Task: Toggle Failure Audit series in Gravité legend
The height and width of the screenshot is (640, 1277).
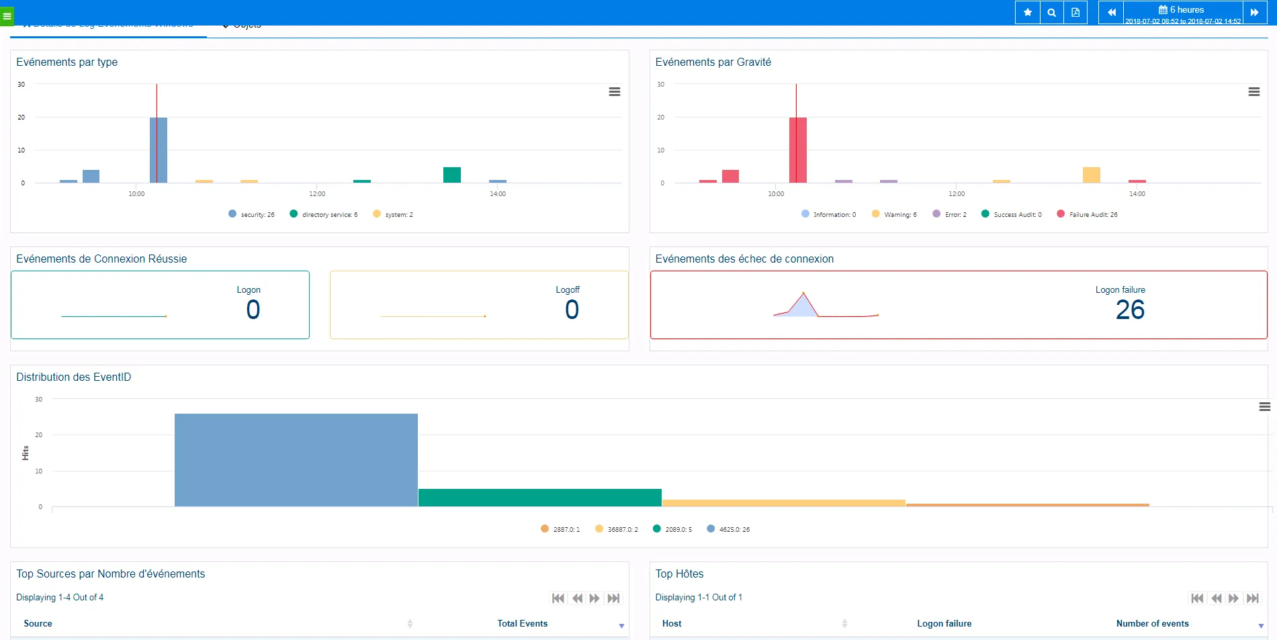Action: pos(1087,215)
